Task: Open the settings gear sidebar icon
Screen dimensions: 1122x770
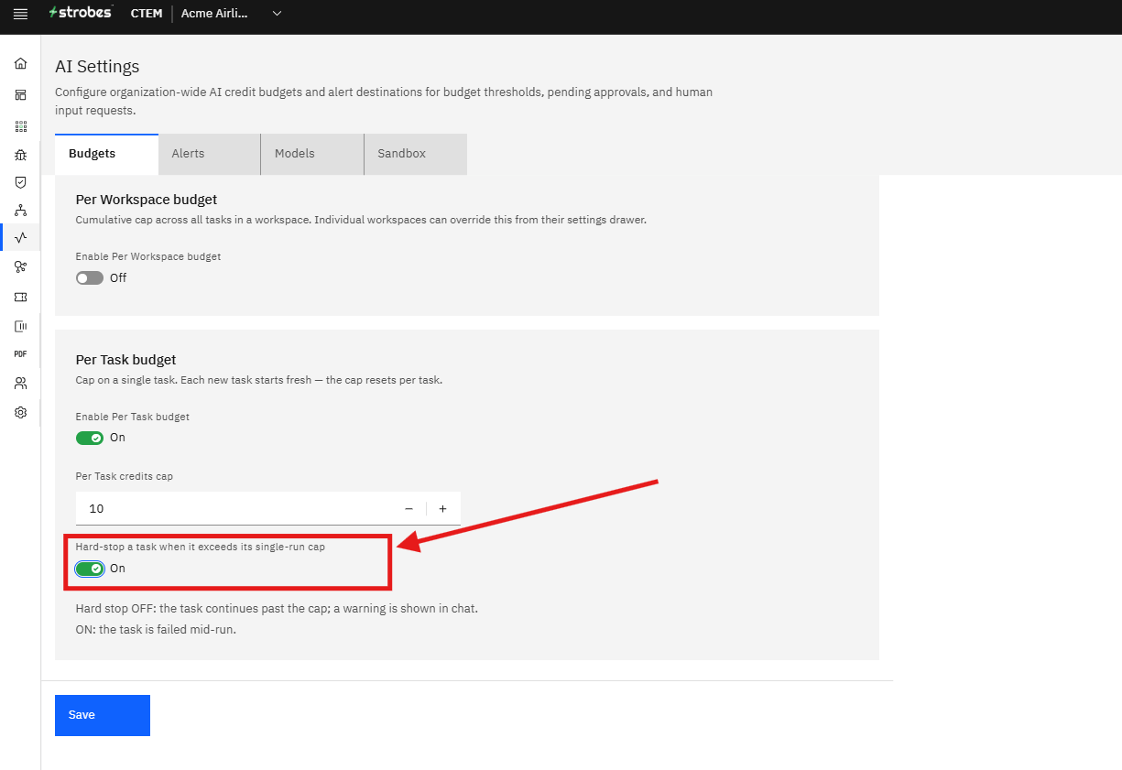Action: [x=20, y=413]
